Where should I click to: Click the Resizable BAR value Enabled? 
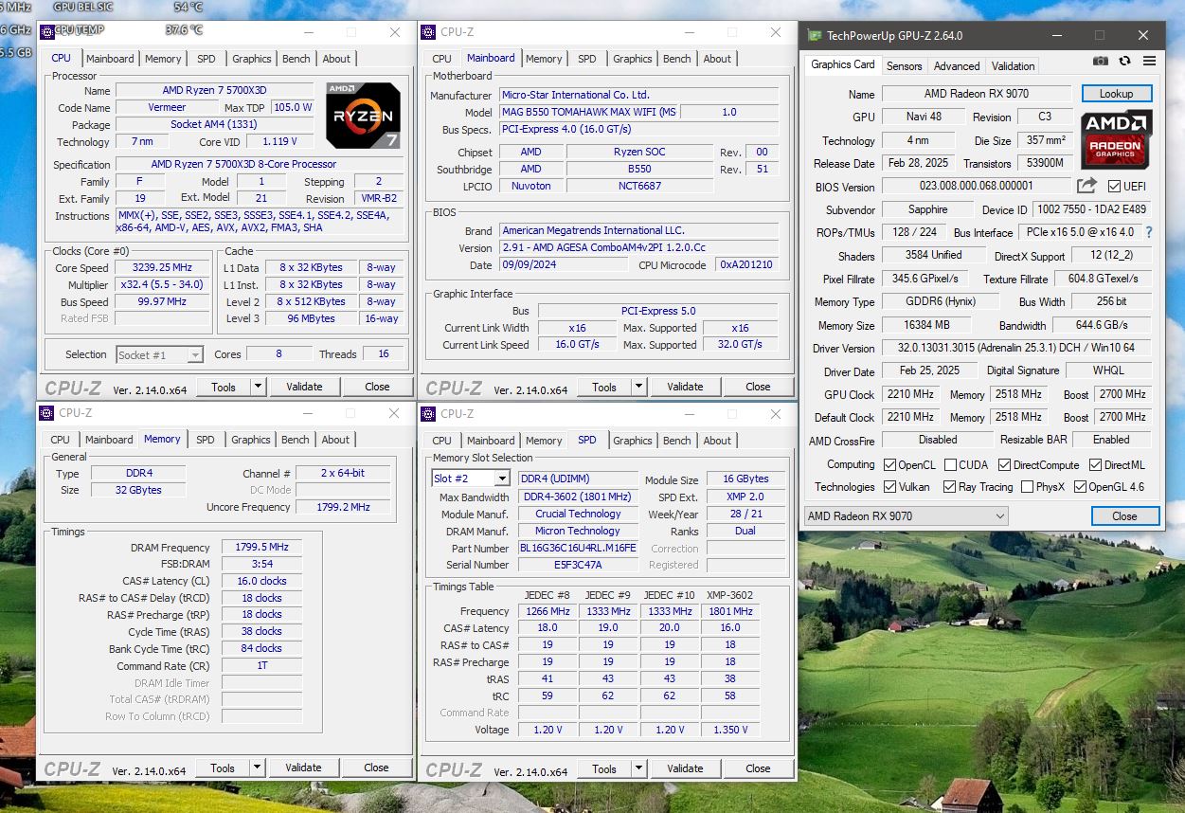coord(1111,440)
